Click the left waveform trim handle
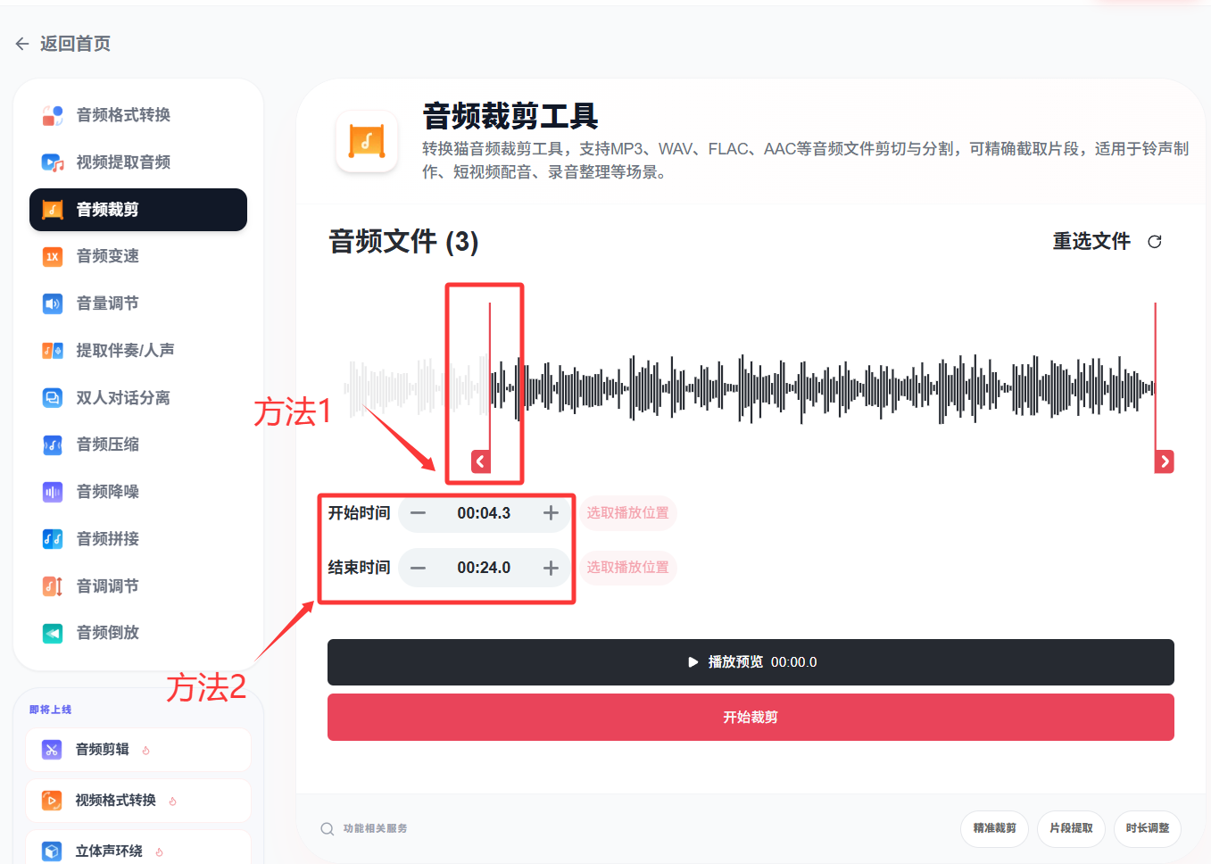Image resolution: width=1211 pixels, height=864 pixels. tap(479, 461)
